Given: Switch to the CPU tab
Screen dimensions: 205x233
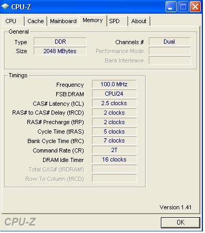Looking at the screenshot, I should (x=11, y=21).
